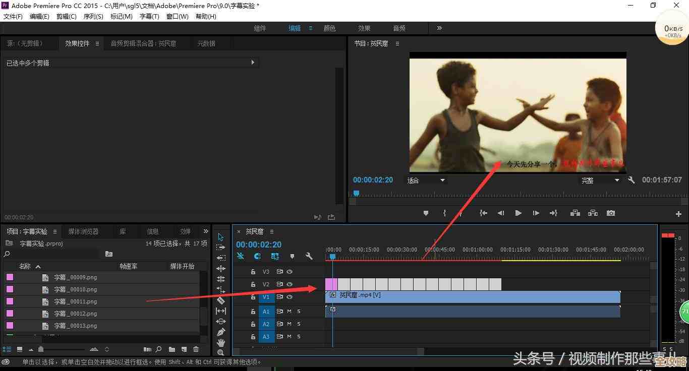Click the trash icon in the Project panel
The width and height of the screenshot is (689, 371).
tap(196, 349)
